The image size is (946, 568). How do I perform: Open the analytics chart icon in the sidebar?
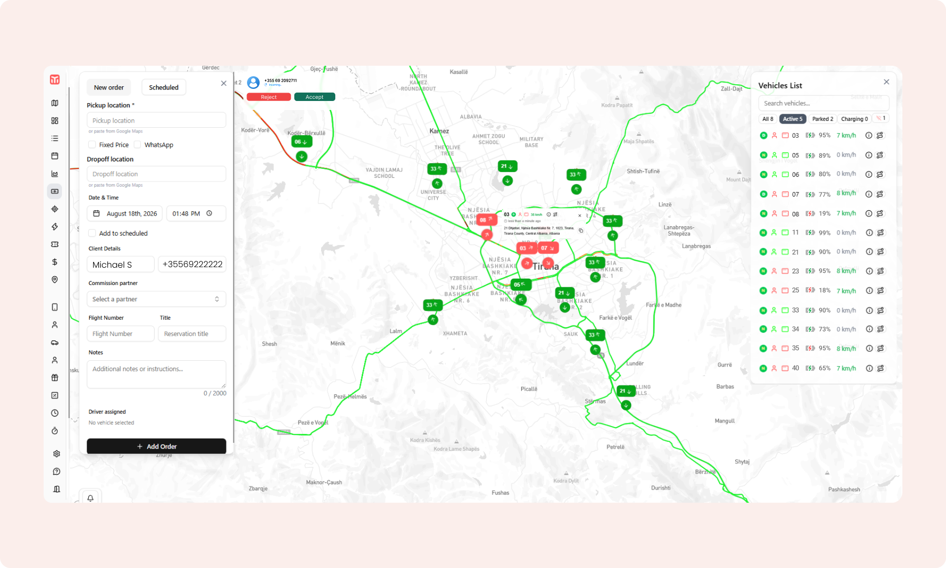(x=55, y=174)
